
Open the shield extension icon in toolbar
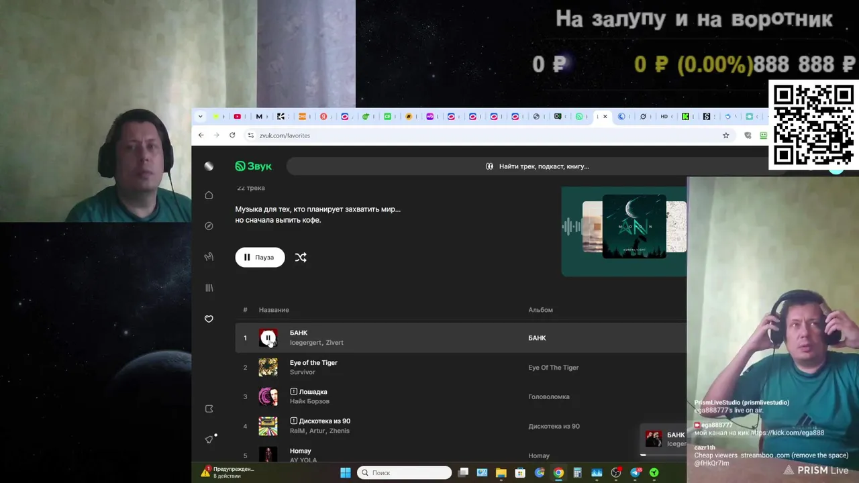click(748, 135)
